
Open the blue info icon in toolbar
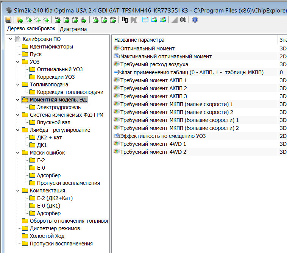click(x=195, y=20)
